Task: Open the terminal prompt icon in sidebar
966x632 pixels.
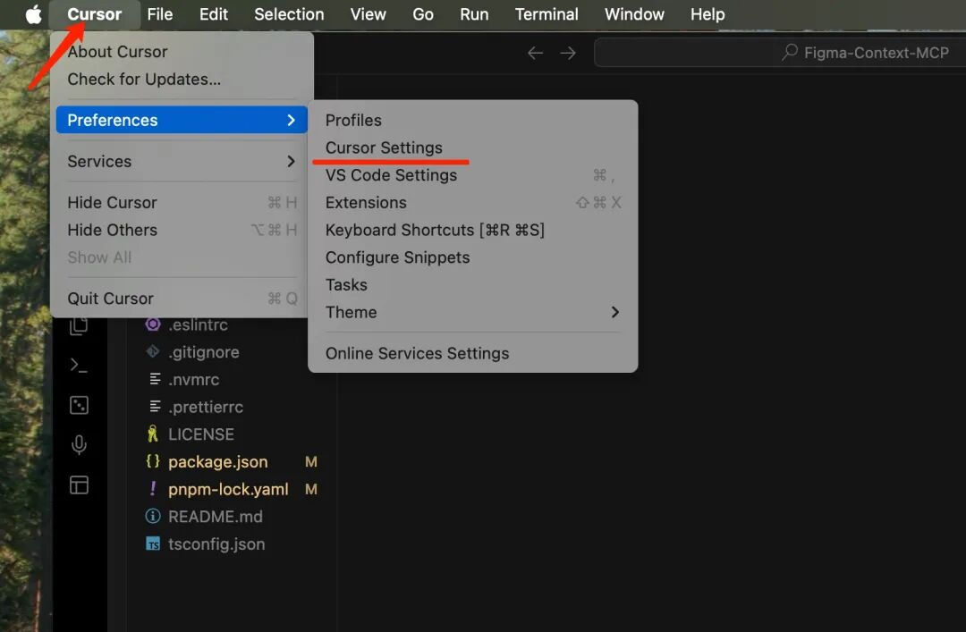Action: point(79,366)
